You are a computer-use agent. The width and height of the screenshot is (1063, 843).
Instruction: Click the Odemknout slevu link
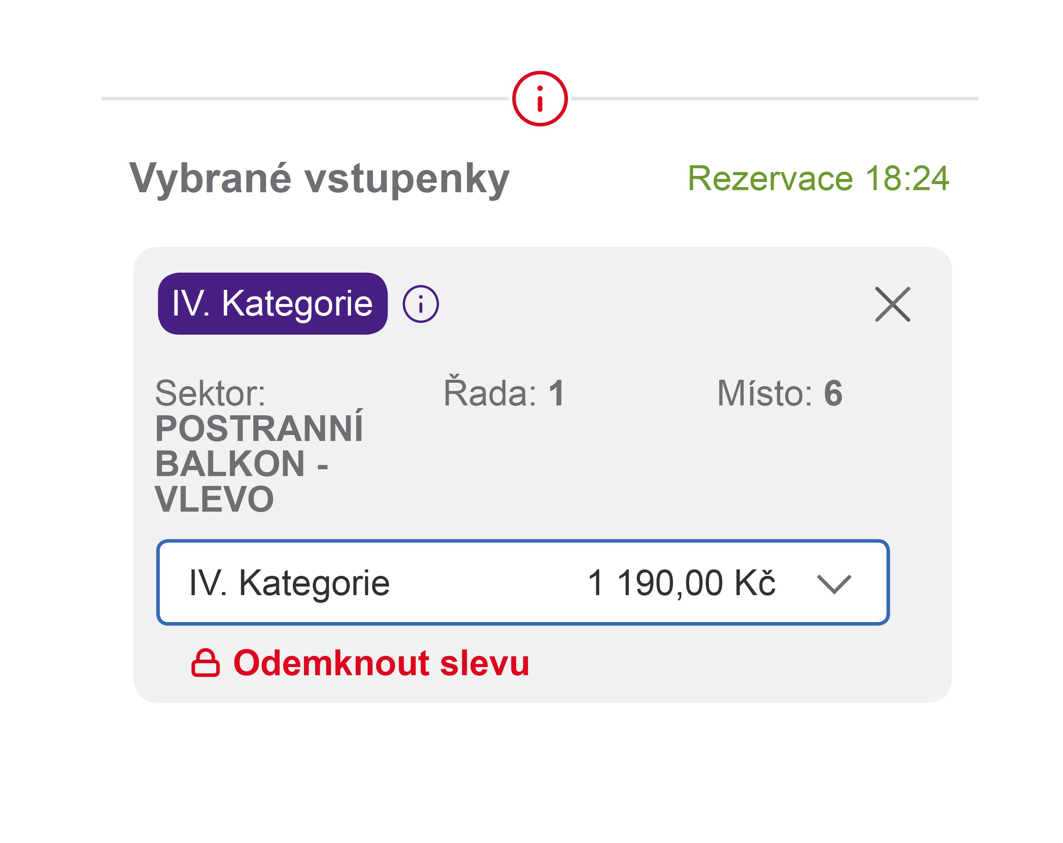381,663
